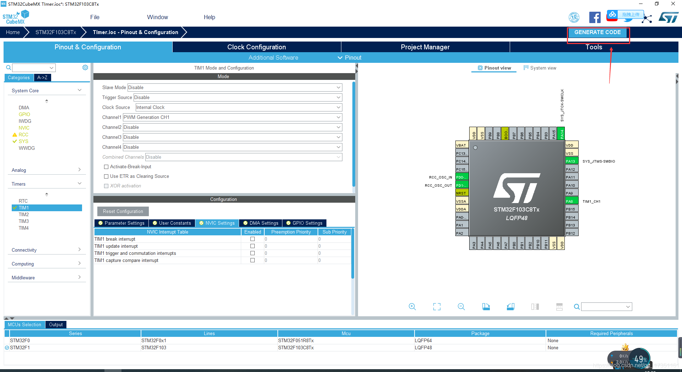Viewport: 682px width, 372px height.
Task: Open the categories panel settings gear
Action: tap(85, 67)
